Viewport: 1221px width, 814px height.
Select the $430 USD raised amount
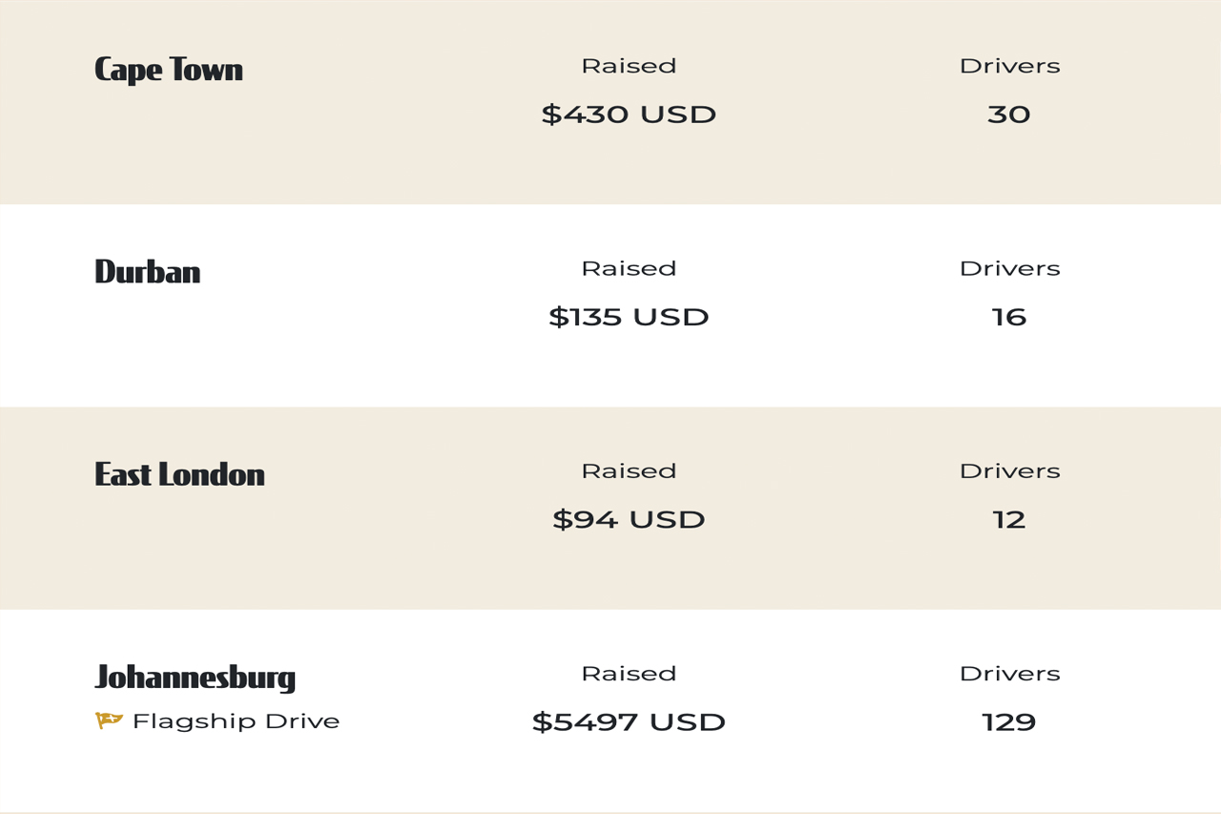click(x=629, y=115)
